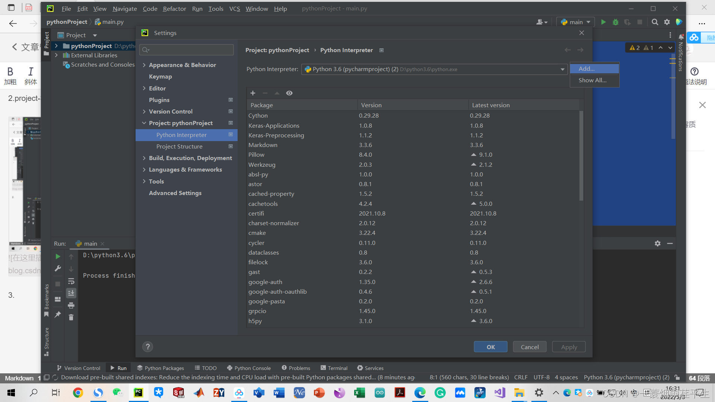Click the trash clear-all icon in Run panel
715x402 pixels.
[71, 318]
